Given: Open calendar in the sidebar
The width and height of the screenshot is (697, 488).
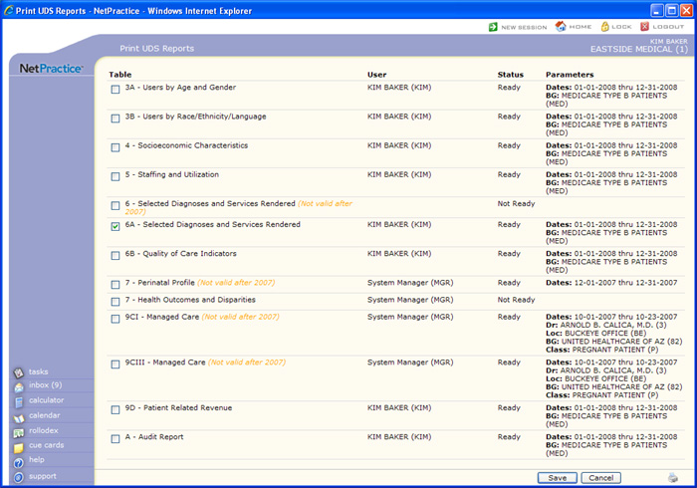Looking at the screenshot, I should [45, 415].
